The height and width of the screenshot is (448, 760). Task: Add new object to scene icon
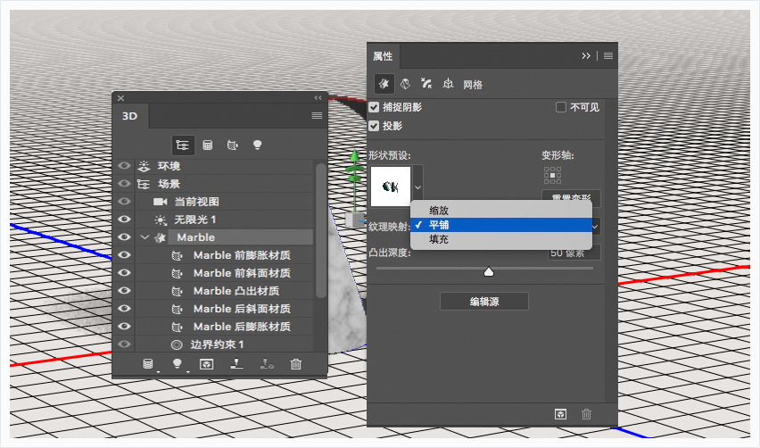(x=148, y=363)
